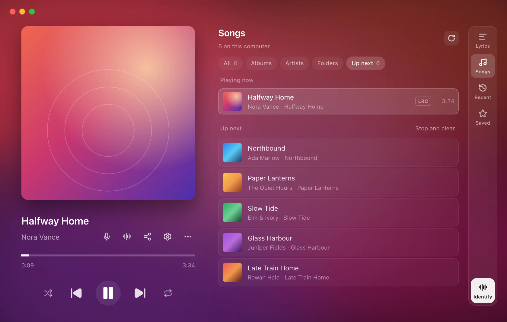
Task: Switch to the Artists tab
Action: pyautogui.click(x=295, y=63)
